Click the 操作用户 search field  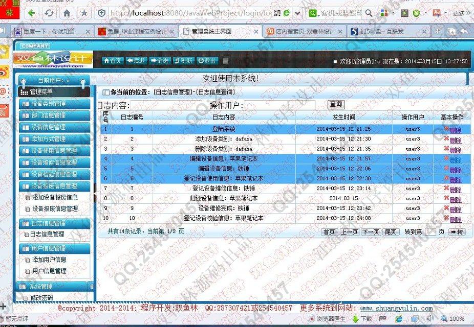click(x=280, y=105)
